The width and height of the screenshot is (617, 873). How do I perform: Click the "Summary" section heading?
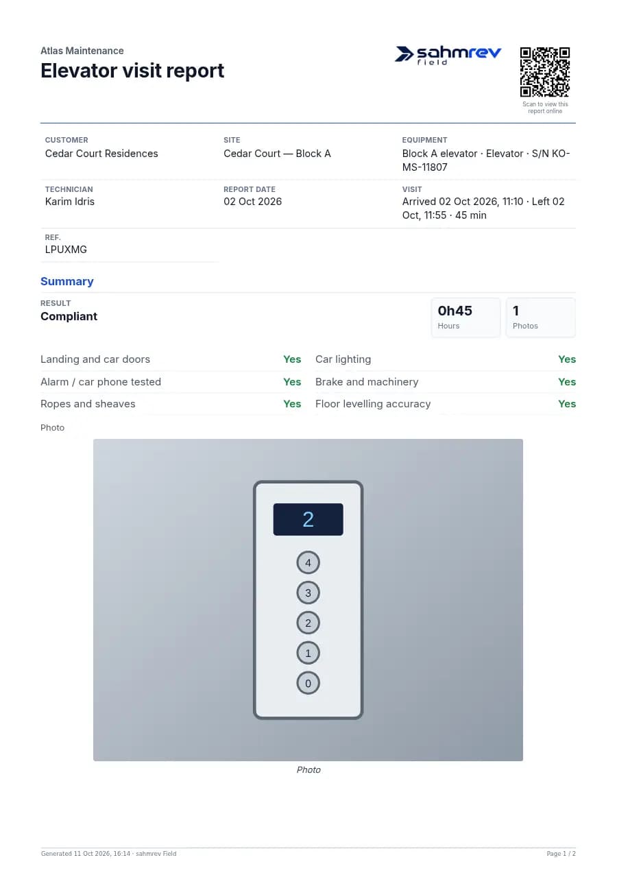(x=67, y=281)
